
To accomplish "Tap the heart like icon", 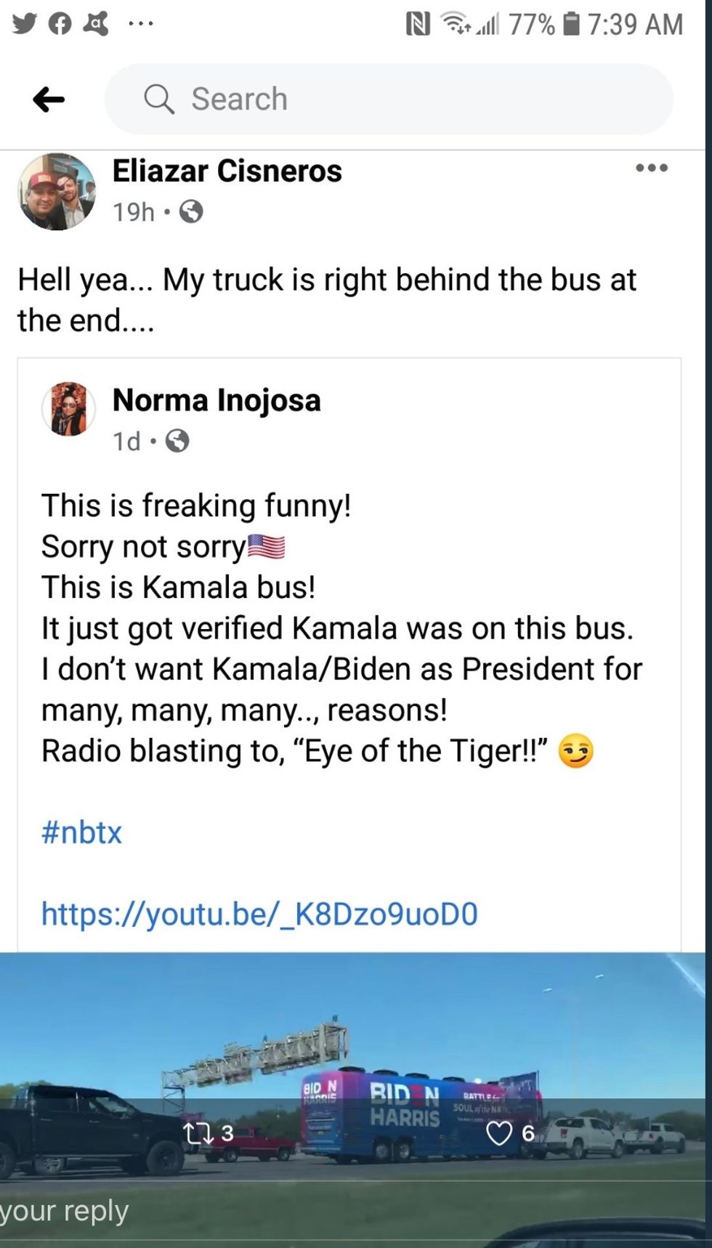I will point(498,1133).
